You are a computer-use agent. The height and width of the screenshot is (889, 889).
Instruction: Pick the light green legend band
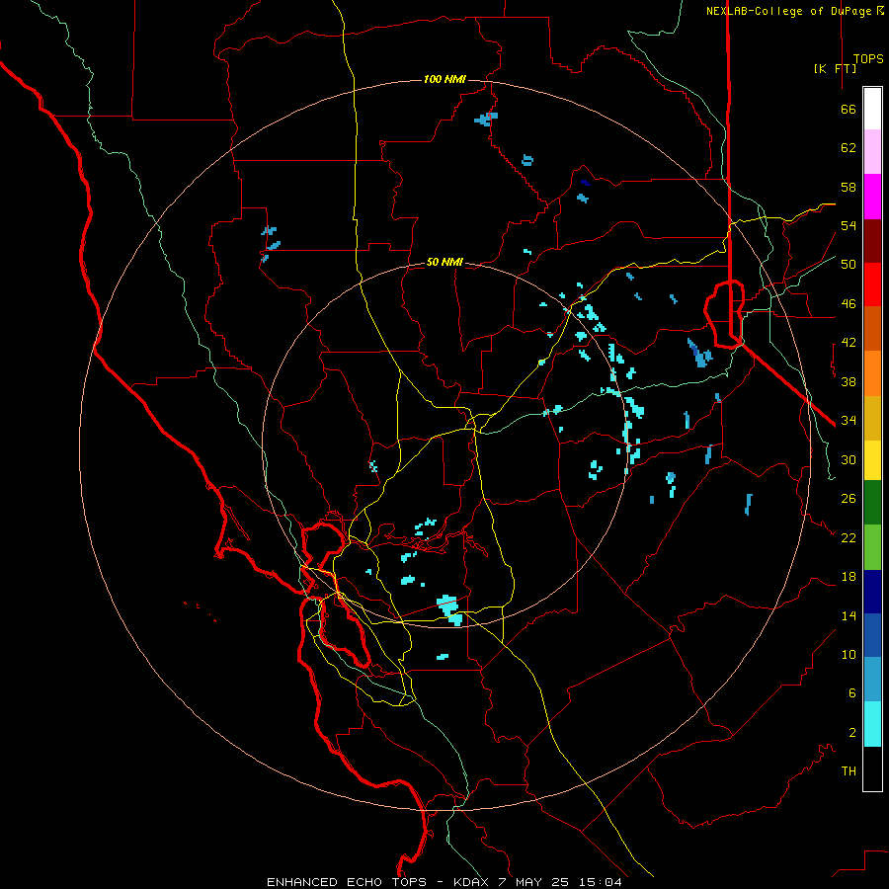tap(872, 547)
